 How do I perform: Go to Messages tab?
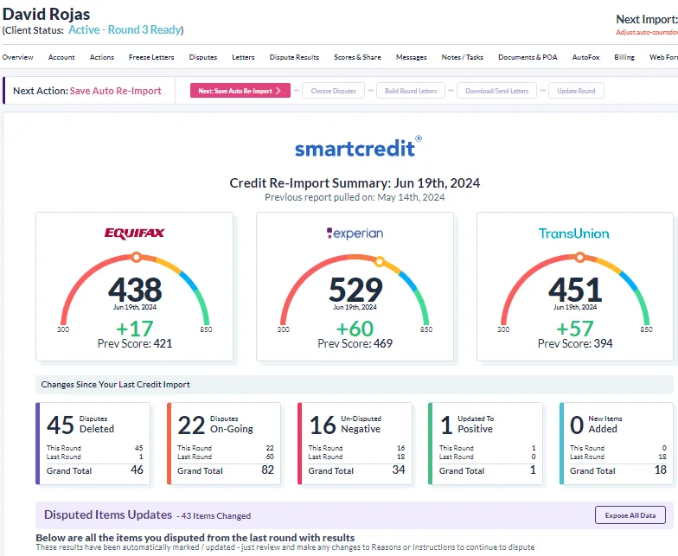tap(412, 57)
